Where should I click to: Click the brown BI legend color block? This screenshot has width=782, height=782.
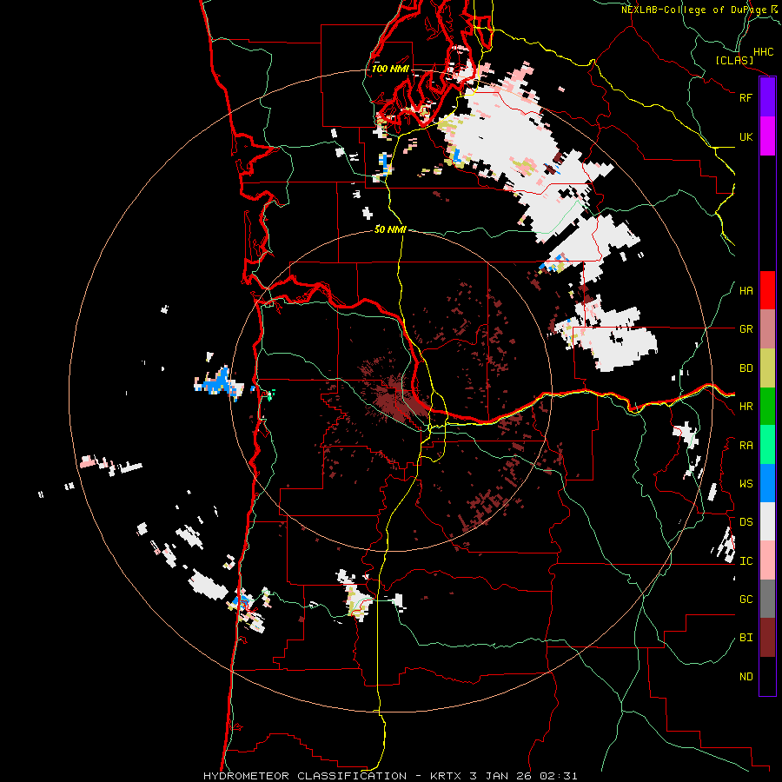(x=767, y=638)
